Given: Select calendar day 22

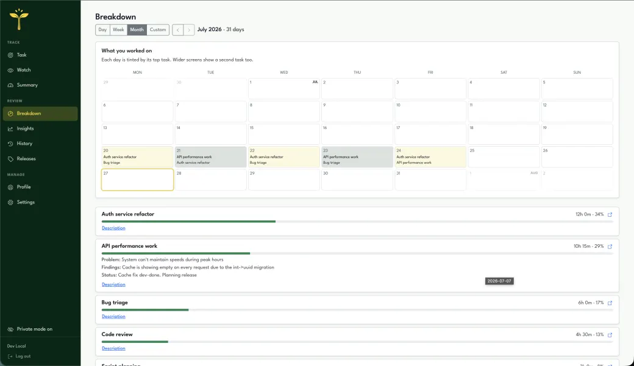Looking at the screenshot, I should click(x=284, y=157).
